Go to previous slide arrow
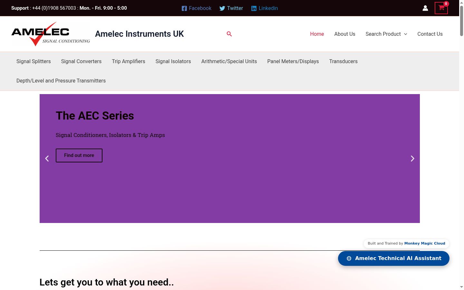Screen dimensions: 464x290 tap(47, 159)
